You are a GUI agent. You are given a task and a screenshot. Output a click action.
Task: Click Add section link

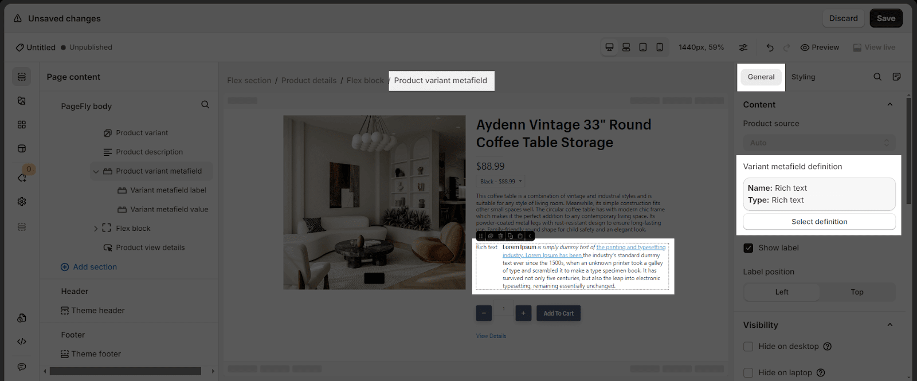tap(95, 267)
